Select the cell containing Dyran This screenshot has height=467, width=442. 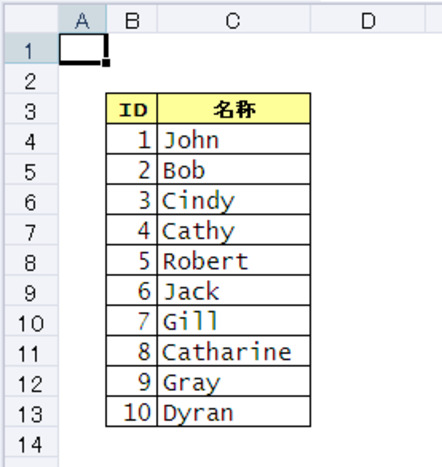234,412
